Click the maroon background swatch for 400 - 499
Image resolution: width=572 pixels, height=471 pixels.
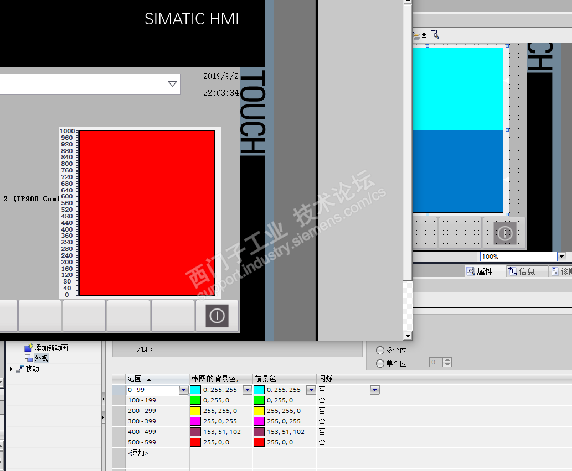pos(195,432)
